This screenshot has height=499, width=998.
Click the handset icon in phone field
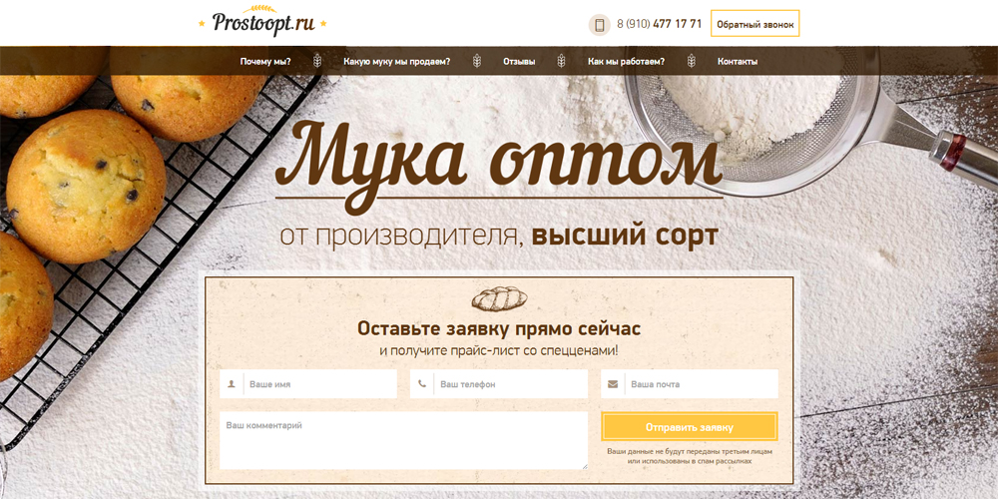click(x=422, y=384)
